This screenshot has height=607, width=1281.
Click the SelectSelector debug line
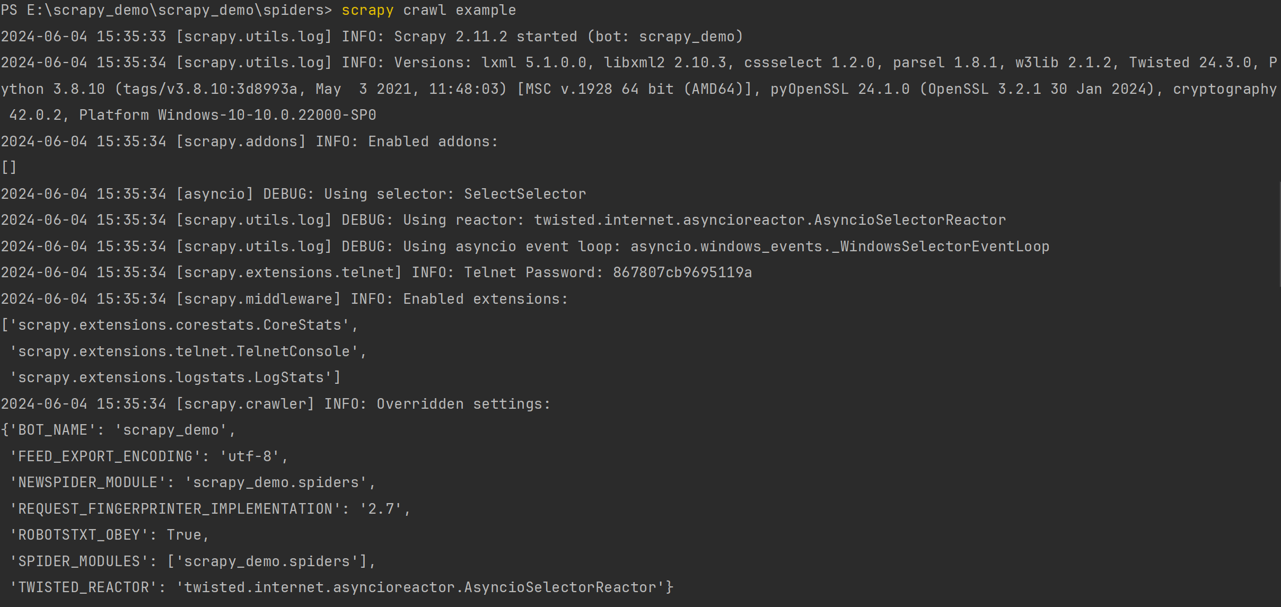click(x=293, y=194)
